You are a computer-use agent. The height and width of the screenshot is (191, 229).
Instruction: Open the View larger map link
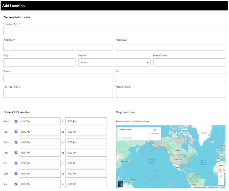[x=125, y=138]
